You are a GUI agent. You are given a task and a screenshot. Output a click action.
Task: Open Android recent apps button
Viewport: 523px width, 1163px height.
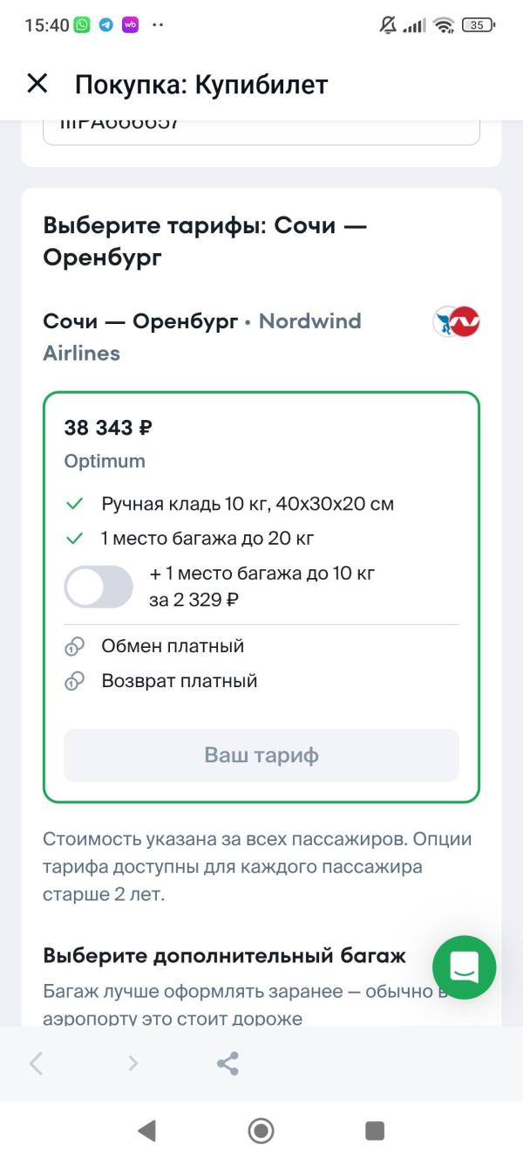[x=375, y=1131]
